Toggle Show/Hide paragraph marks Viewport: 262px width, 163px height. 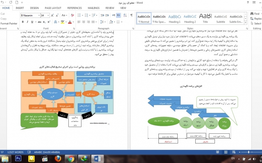pyautogui.click(x=132, y=15)
